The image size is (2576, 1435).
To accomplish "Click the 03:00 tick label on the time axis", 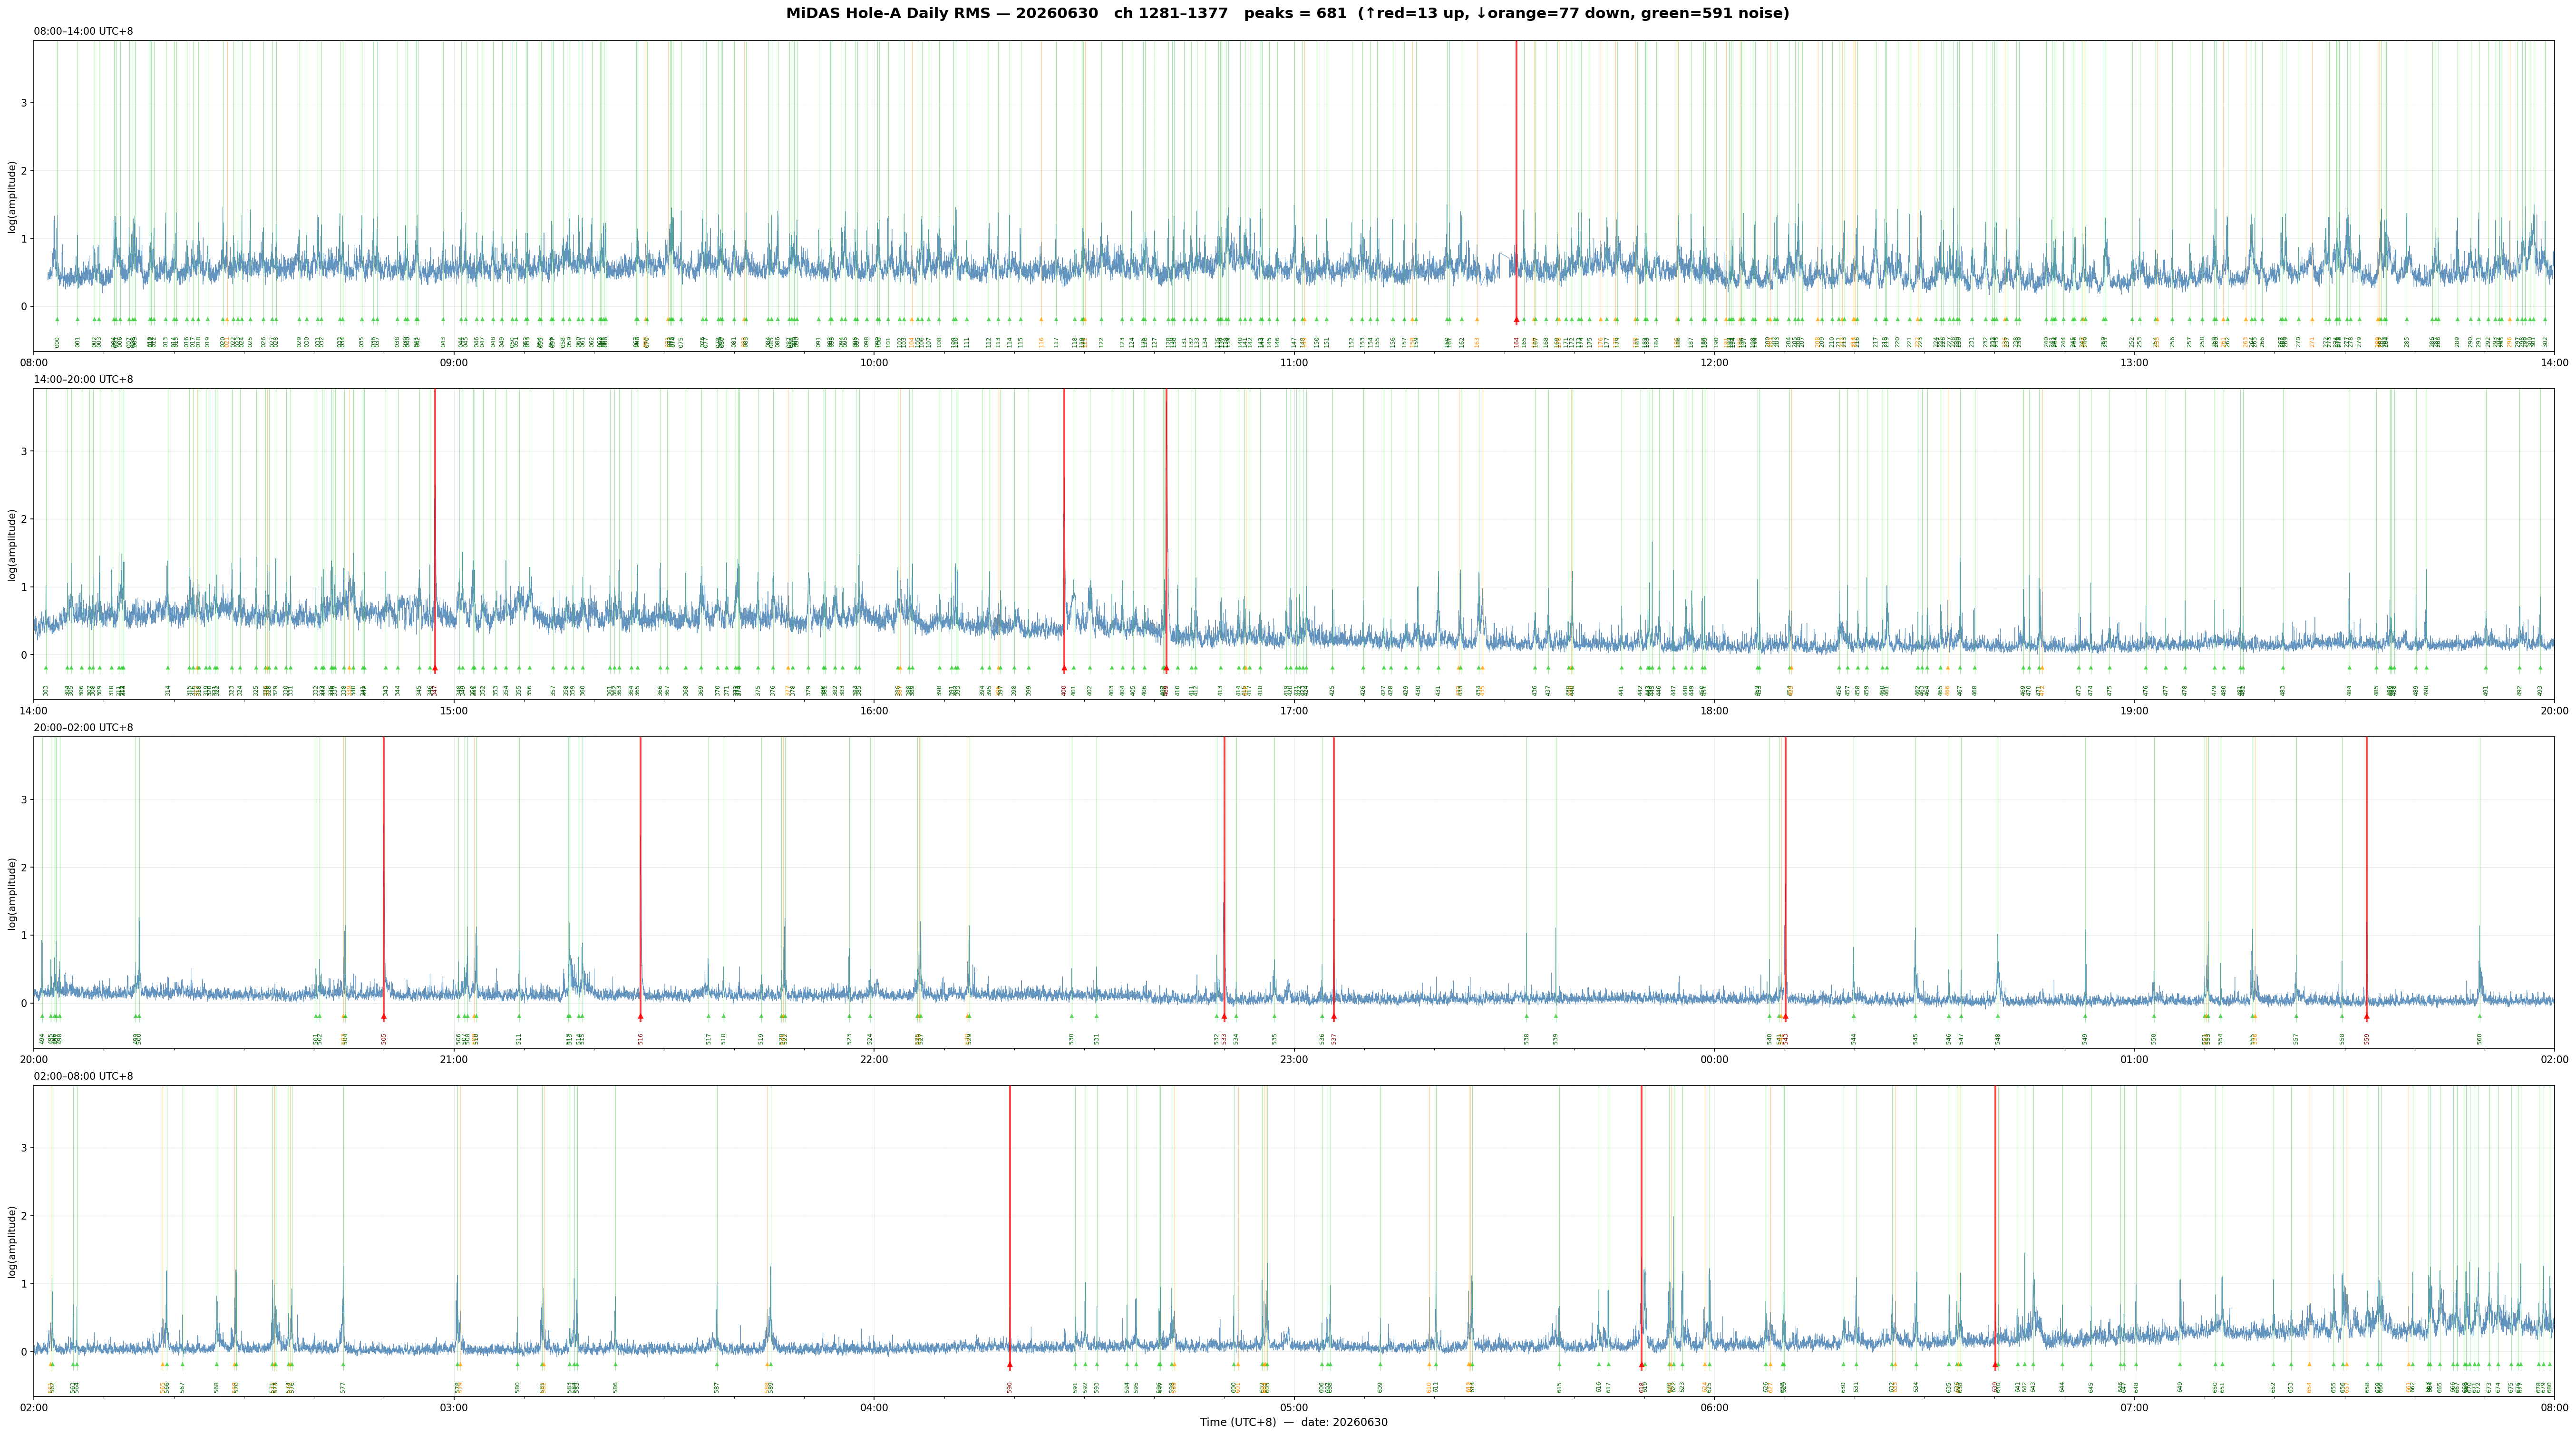I will pyautogui.click(x=454, y=1407).
